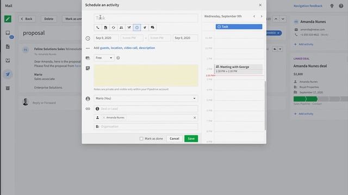Click the video call link
This screenshot has width=348, height=195.
pyautogui.click(x=130, y=48)
